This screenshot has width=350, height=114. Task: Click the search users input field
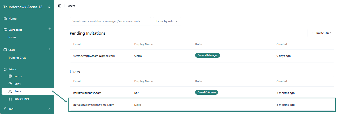click(x=110, y=21)
